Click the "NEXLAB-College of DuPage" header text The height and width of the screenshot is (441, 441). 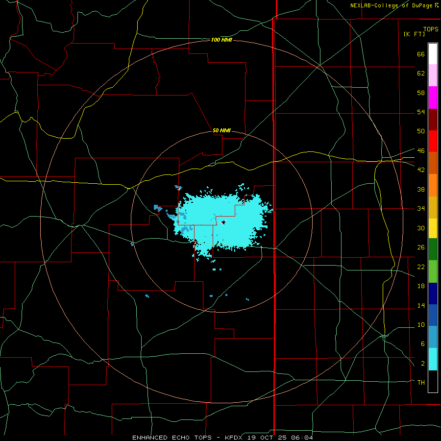click(x=392, y=5)
